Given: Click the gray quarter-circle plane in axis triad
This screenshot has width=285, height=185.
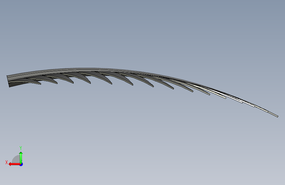Looking at the screenshot, I should pos(16,160).
